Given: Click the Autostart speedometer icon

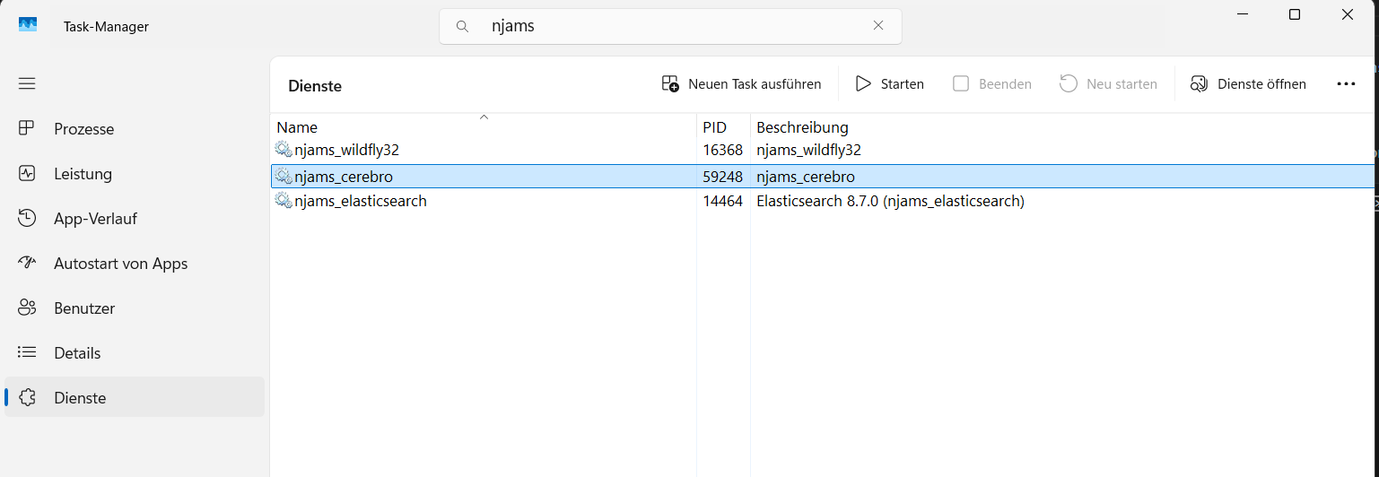Looking at the screenshot, I should pos(27,263).
